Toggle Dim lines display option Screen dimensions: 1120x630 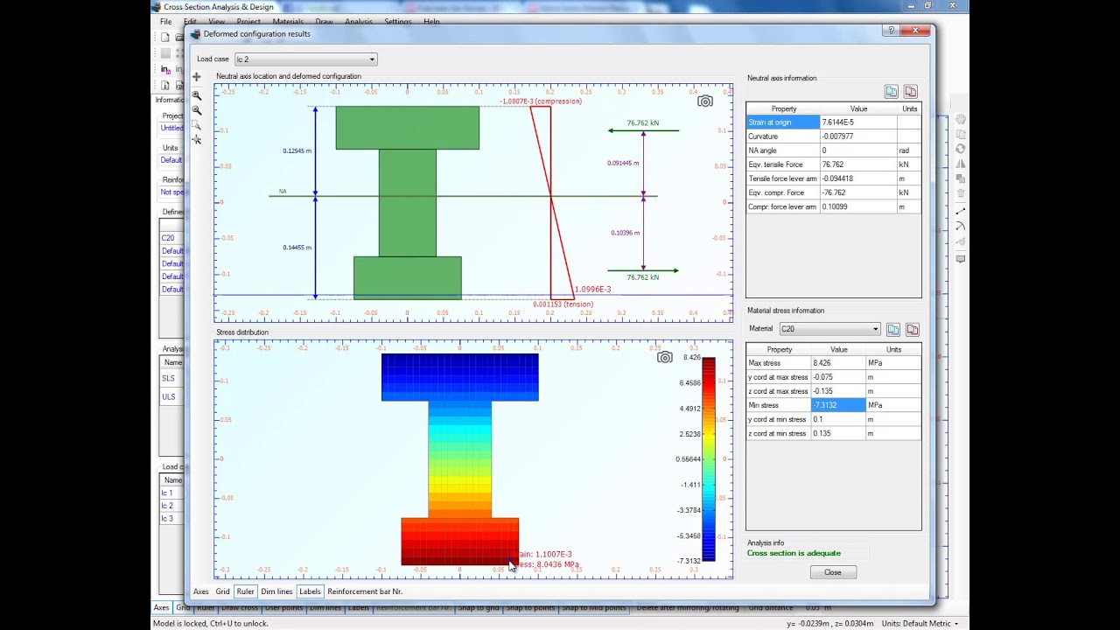click(x=276, y=591)
